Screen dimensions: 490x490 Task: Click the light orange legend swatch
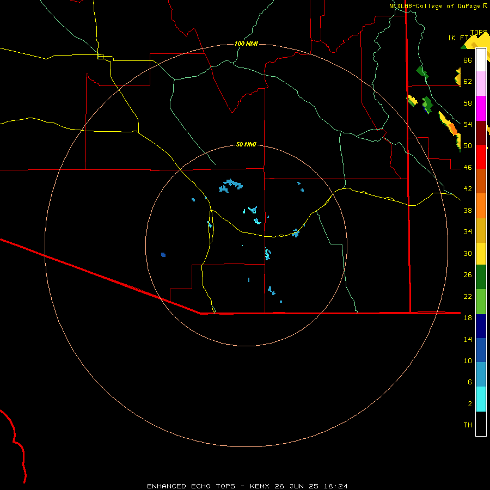(x=481, y=206)
